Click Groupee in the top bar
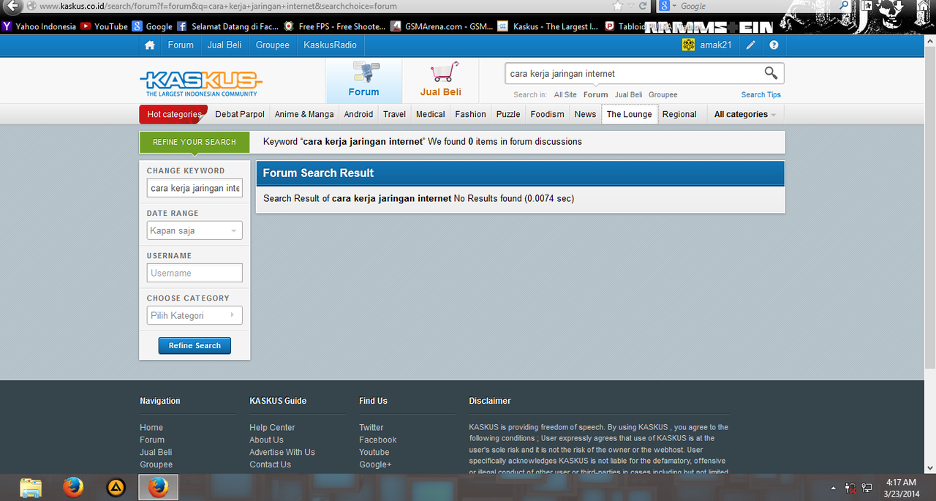Viewport: 936px width, 501px height. pos(272,45)
